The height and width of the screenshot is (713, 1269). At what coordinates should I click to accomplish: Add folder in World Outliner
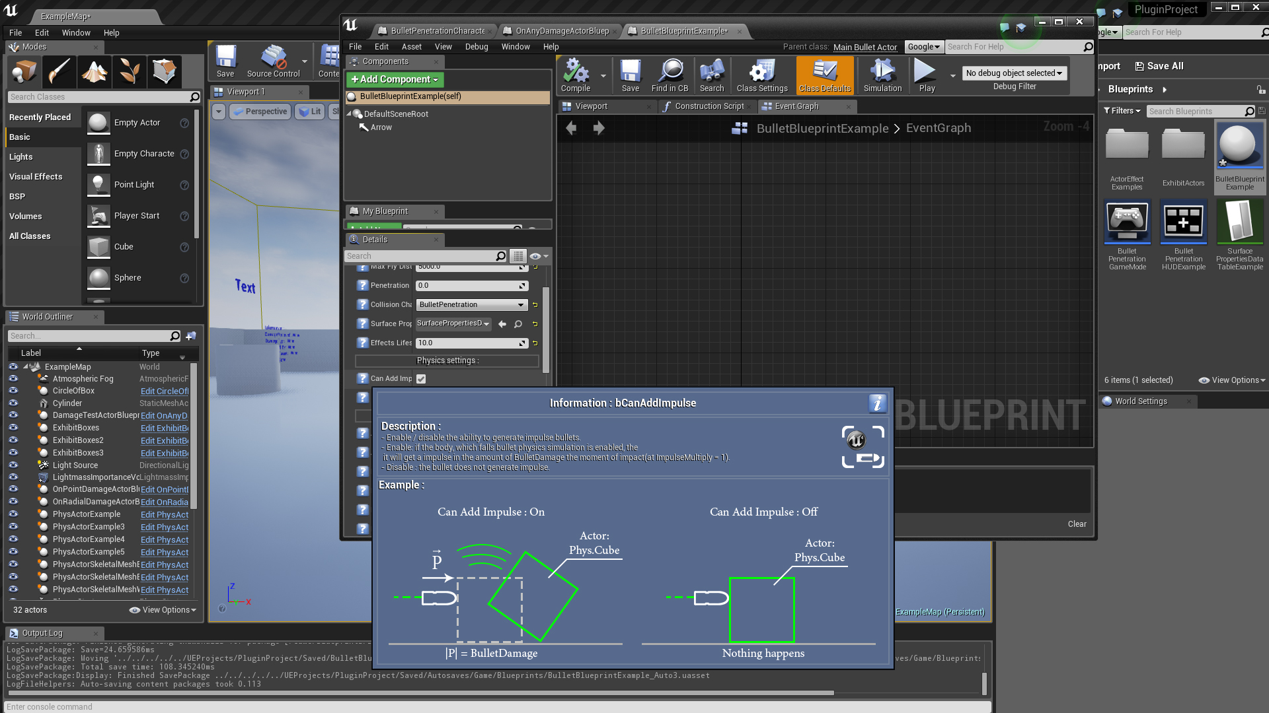(x=191, y=336)
